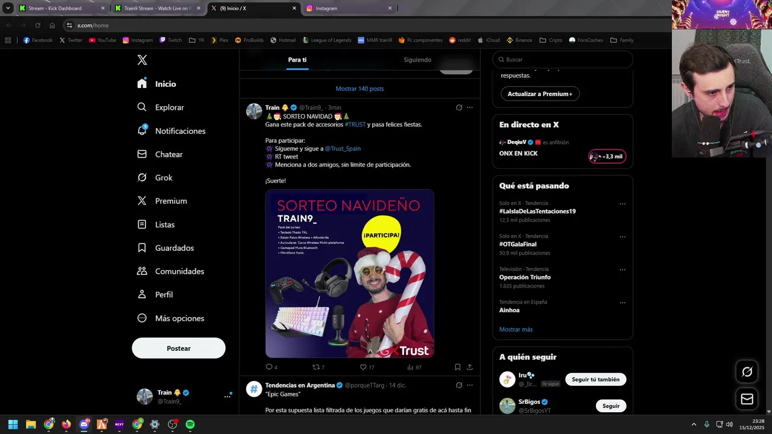Click the Postear button
Viewport: 772px width, 434px height.
click(x=179, y=348)
